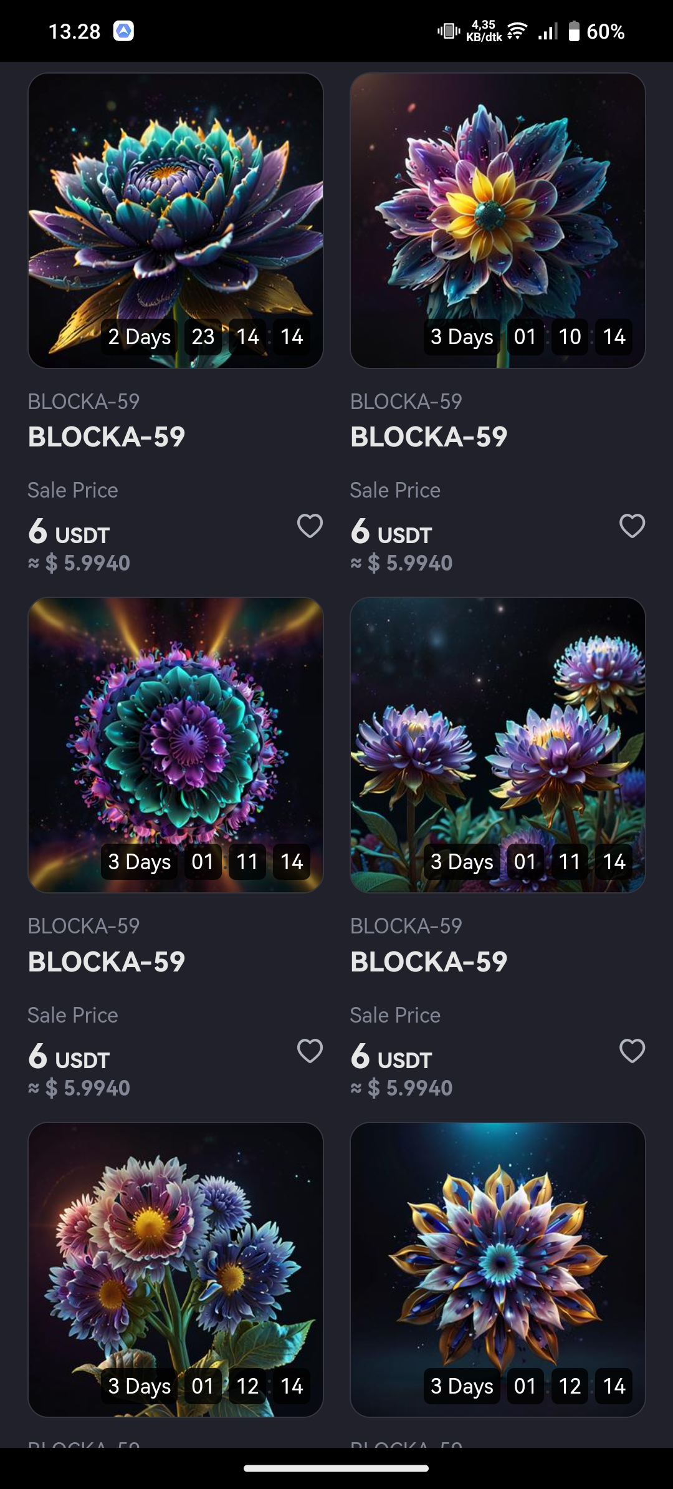This screenshot has width=673, height=1489.
Task: Tap heart icon for three purple flowers NFT
Action: point(632,1051)
